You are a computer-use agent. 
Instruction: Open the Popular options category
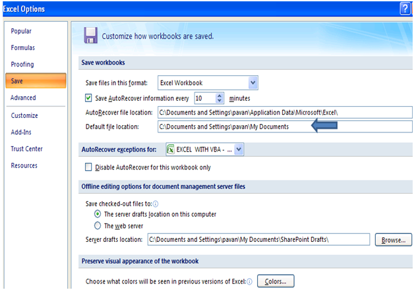(x=21, y=31)
